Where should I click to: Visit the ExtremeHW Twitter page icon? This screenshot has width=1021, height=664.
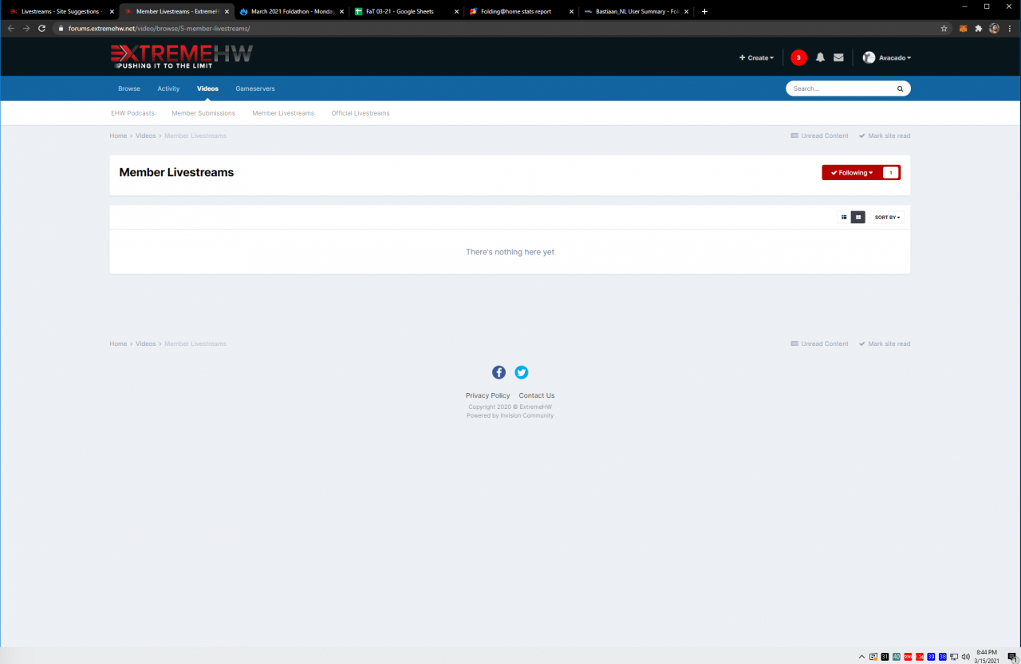[521, 372]
